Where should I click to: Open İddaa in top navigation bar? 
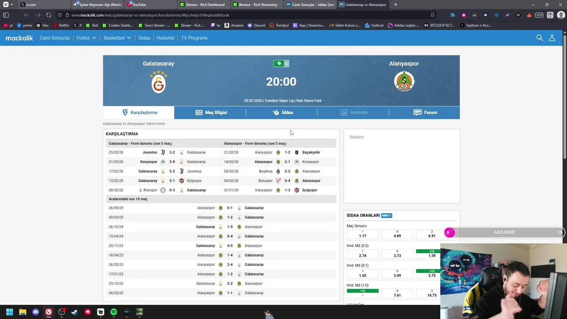[144, 38]
